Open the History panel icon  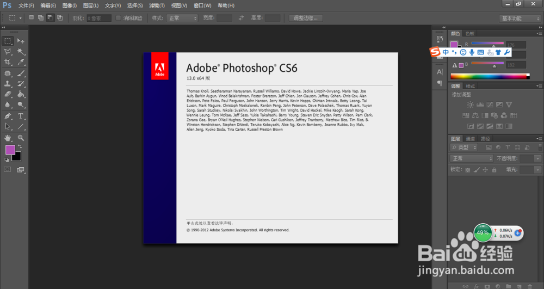(440, 39)
